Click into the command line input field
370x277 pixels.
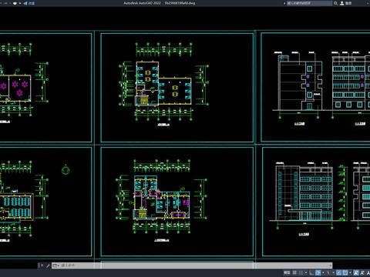pos(193,265)
